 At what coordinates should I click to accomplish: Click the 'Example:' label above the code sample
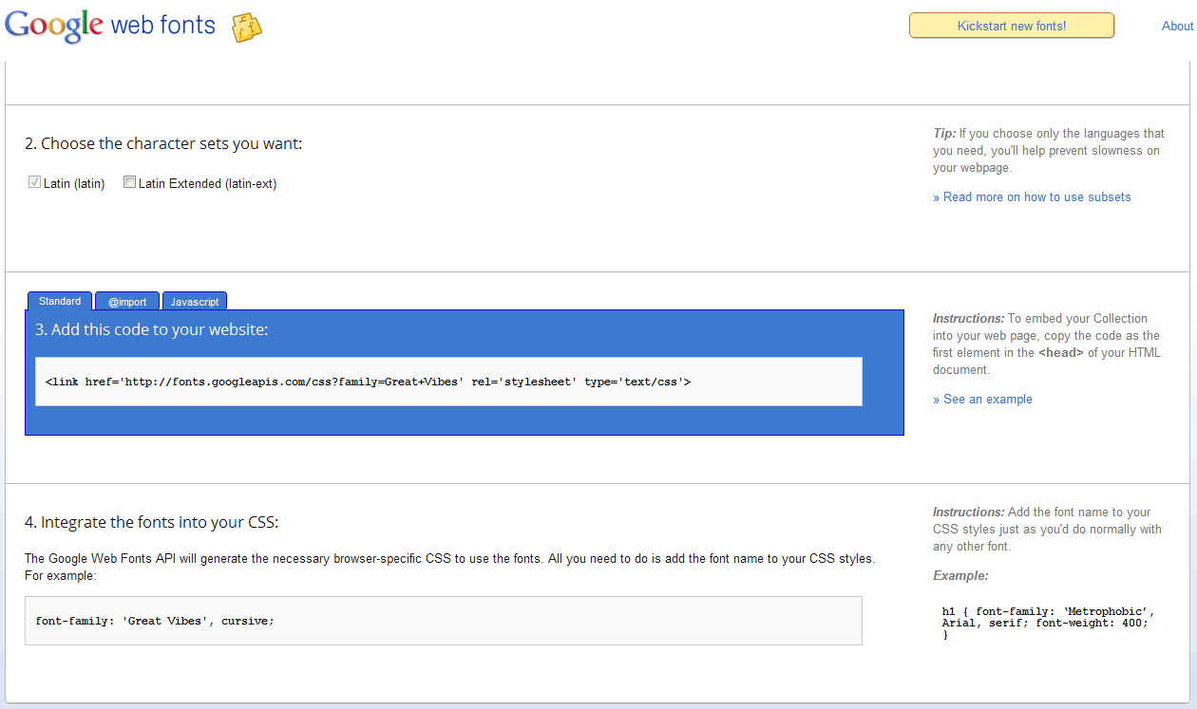click(x=960, y=576)
